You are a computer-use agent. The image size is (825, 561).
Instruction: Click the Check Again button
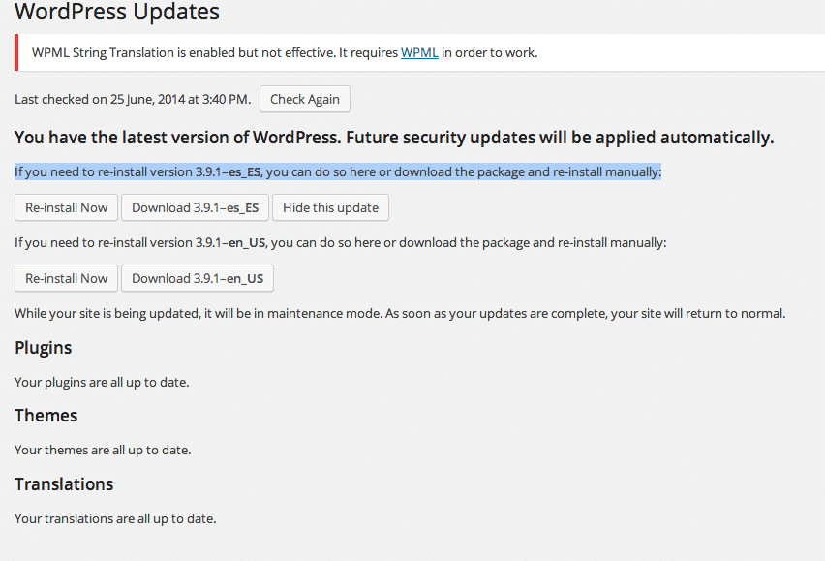pos(305,99)
